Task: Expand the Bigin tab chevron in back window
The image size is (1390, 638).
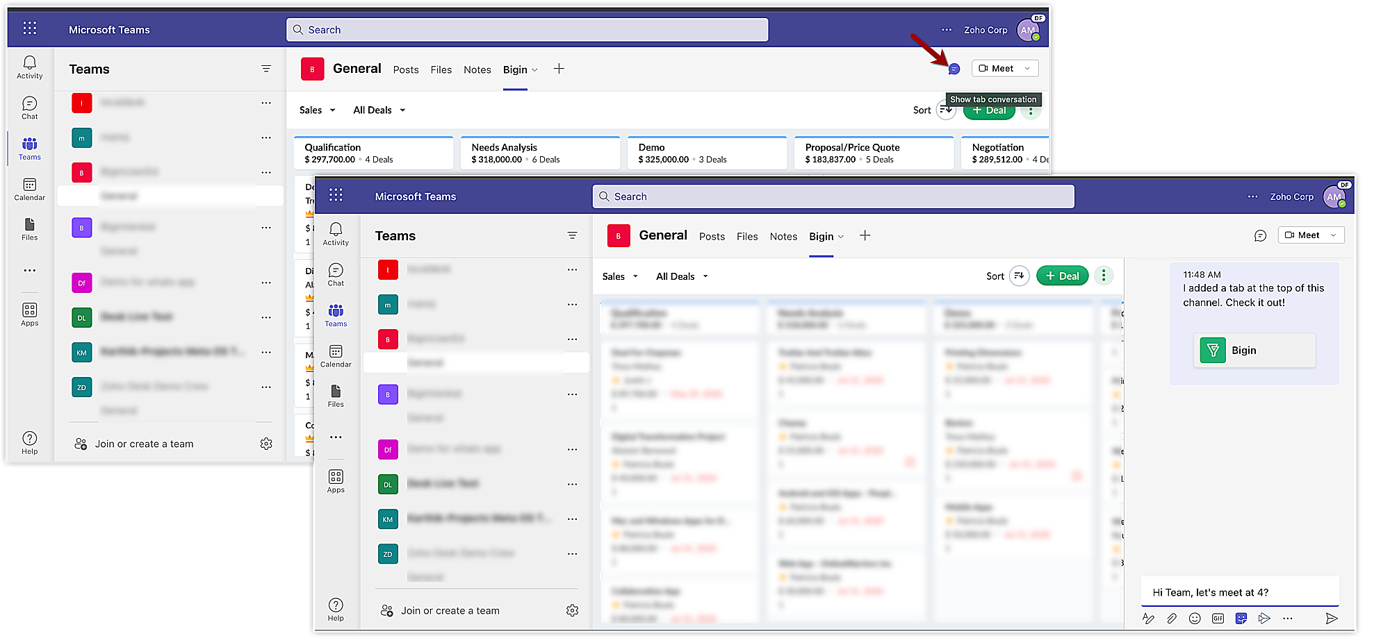Action: point(534,70)
